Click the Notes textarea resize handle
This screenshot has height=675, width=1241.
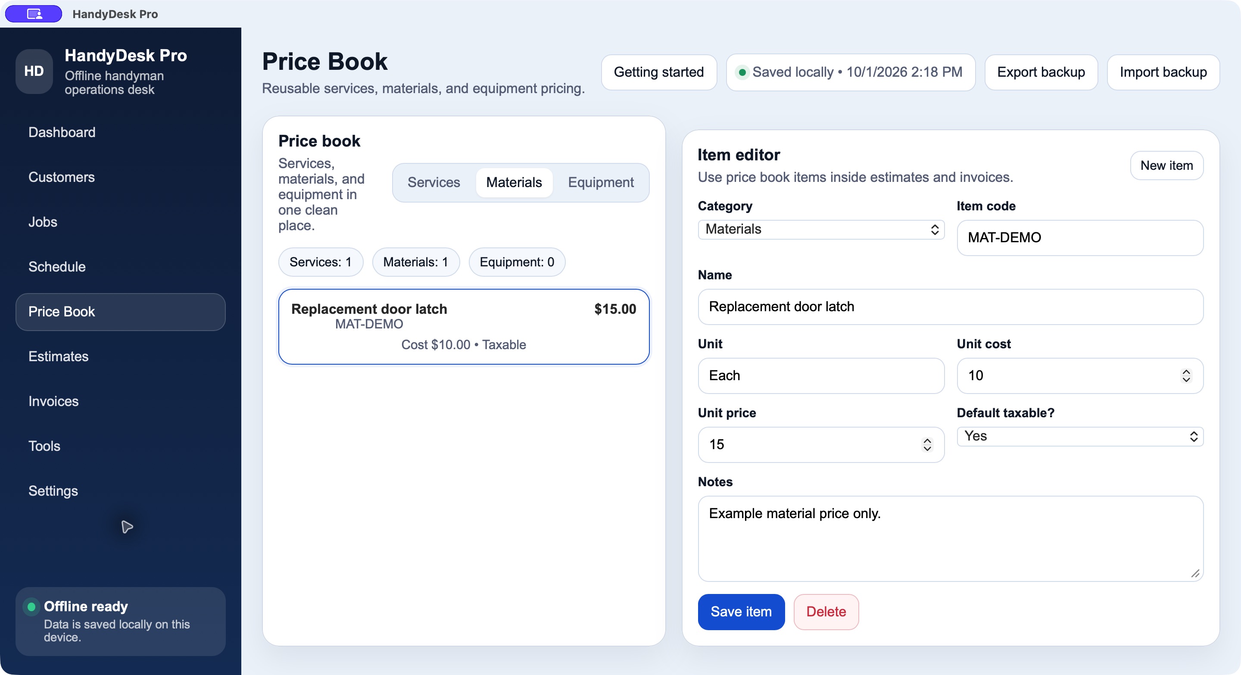point(1195,573)
